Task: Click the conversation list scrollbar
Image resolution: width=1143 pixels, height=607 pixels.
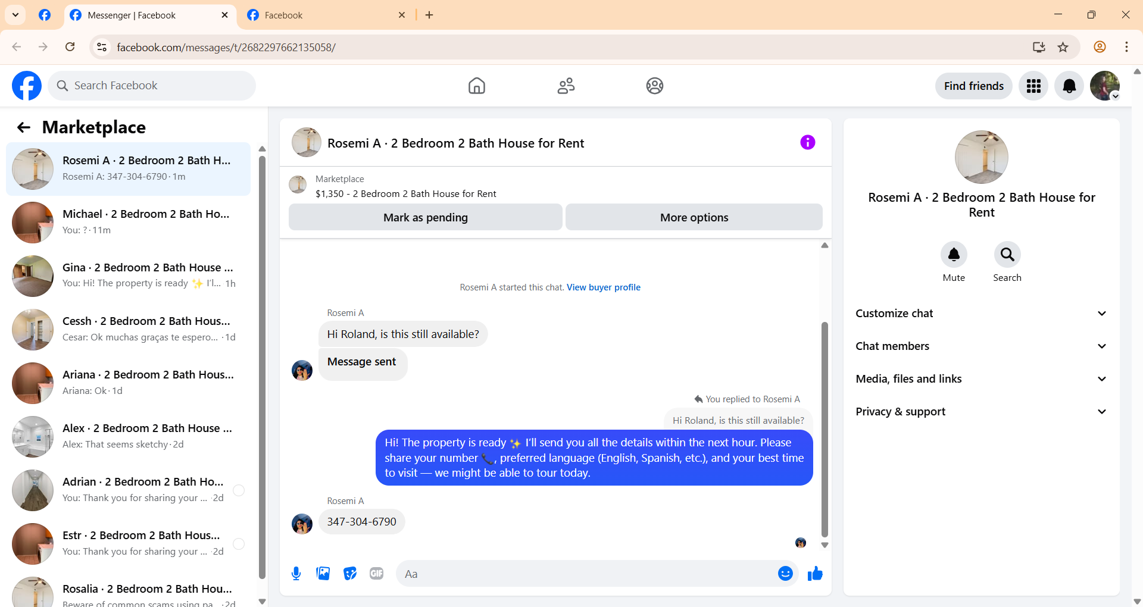Action: pos(262,367)
